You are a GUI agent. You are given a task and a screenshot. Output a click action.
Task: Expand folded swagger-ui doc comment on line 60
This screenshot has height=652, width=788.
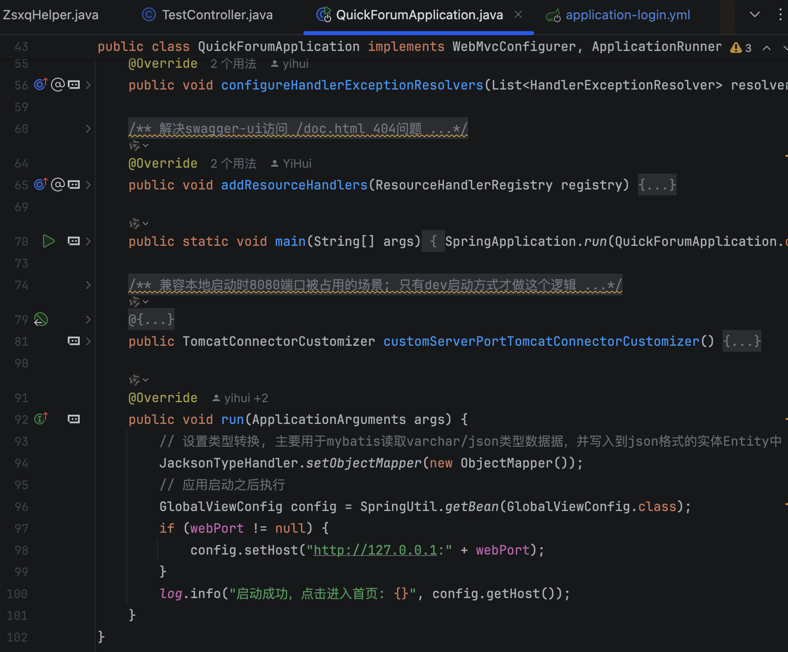pos(88,129)
